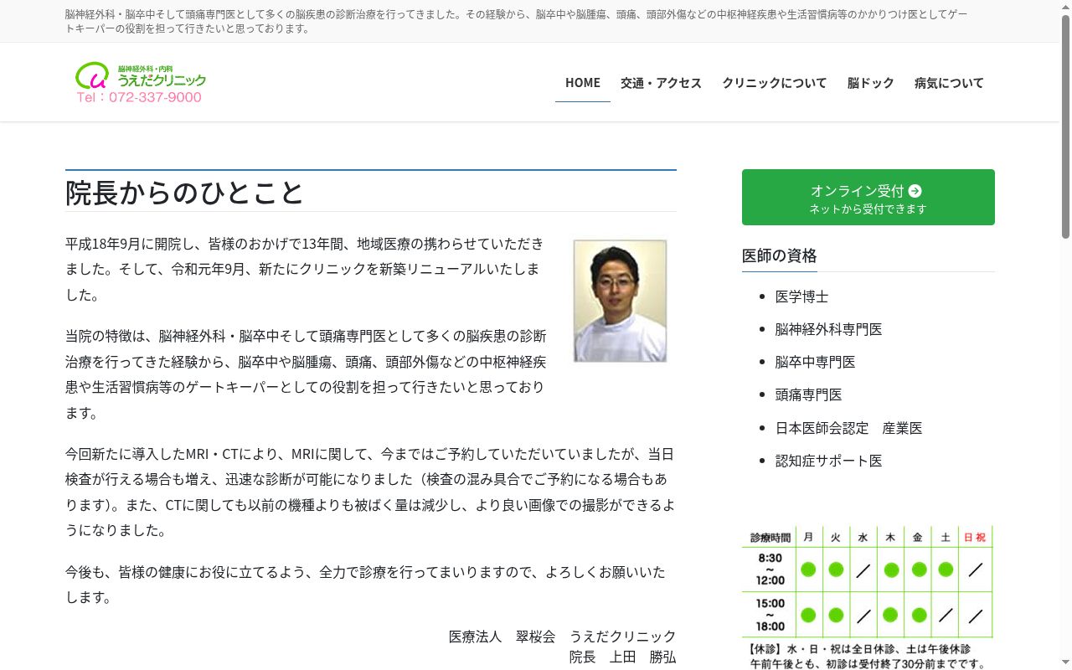
Task: Click the 医学博士 list item
Action: point(801,296)
